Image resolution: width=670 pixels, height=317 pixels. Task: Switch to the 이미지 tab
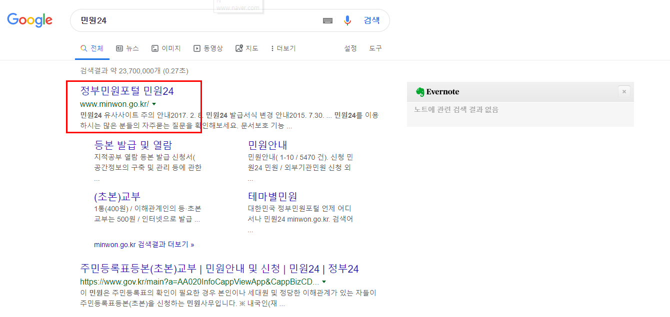(x=166, y=48)
